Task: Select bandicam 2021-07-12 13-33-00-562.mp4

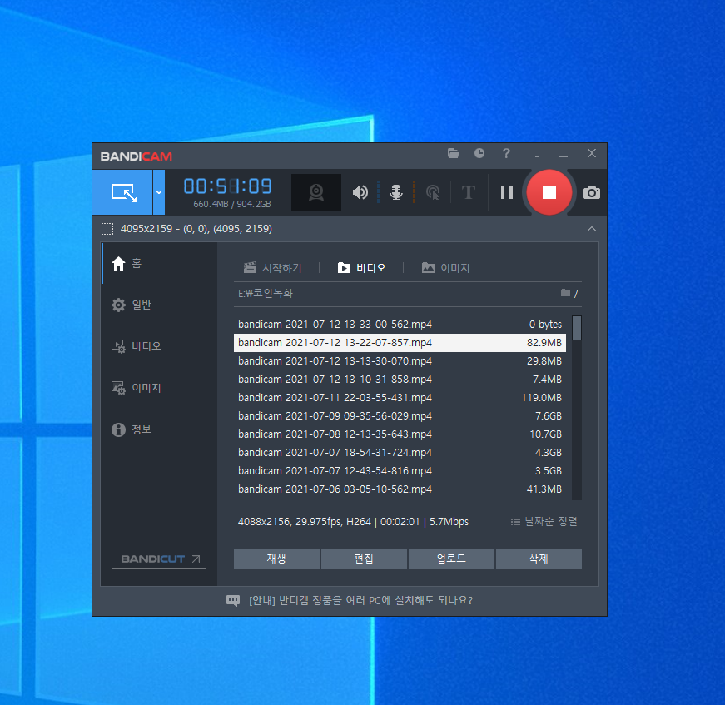Action: 400,325
